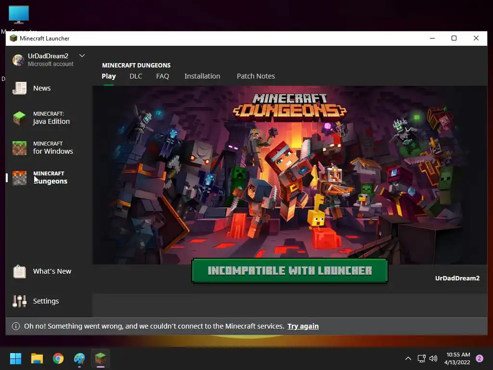The height and width of the screenshot is (370, 493).
Task: Click Incompatible With Launcher button
Action: coord(289,271)
